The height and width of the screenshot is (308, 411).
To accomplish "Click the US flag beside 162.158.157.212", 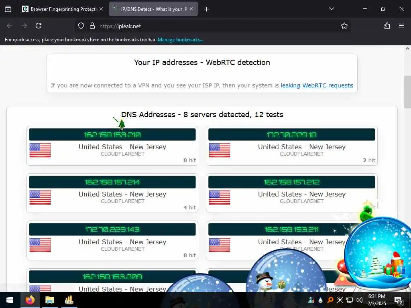I will click(x=220, y=197).
